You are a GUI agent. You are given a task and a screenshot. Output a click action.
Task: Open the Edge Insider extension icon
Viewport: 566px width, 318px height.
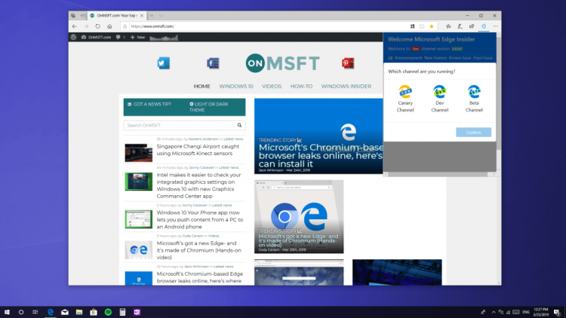click(x=484, y=26)
